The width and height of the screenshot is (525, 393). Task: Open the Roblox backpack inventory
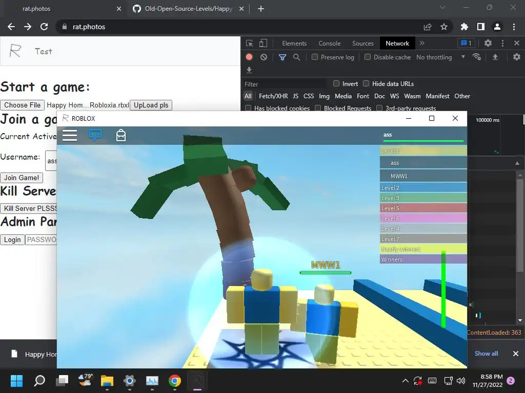click(x=121, y=136)
